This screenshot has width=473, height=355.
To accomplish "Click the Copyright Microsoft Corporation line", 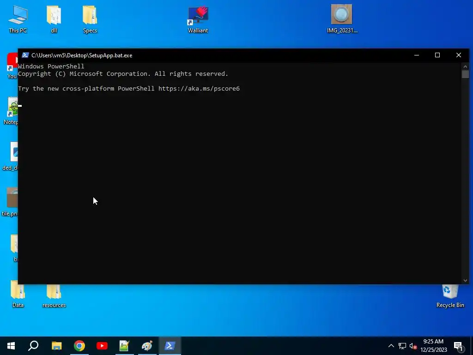I will coord(123,74).
